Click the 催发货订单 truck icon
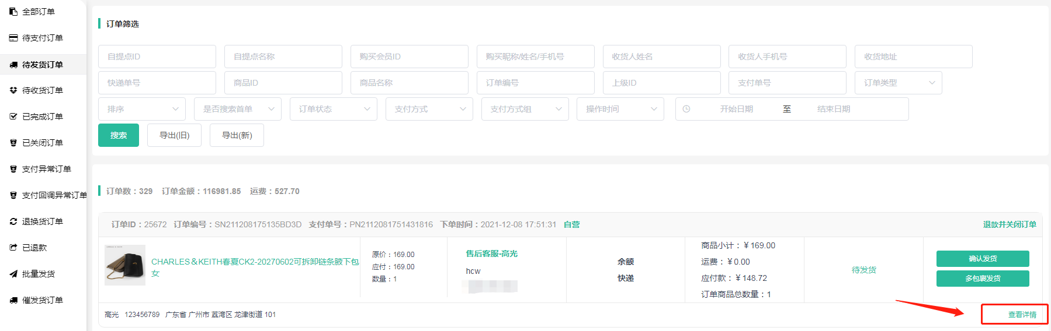Screen dimensions: 1051x331 coord(13,300)
